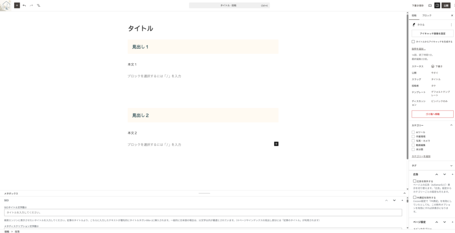Check タイトルからアイキャッチを生成する checkbox
This screenshot has width=455, height=233.
(413, 42)
